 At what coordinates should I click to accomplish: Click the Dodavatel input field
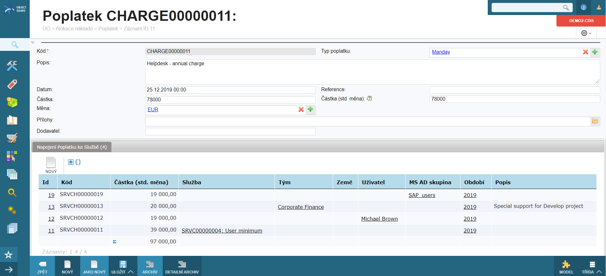tap(230, 131)
